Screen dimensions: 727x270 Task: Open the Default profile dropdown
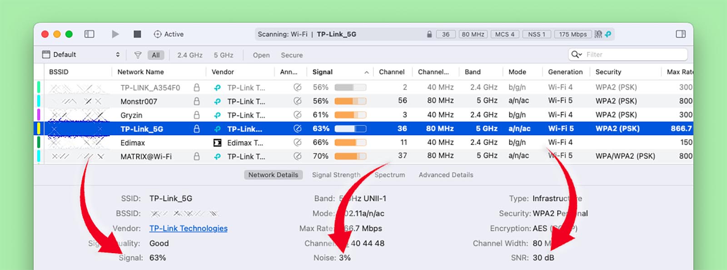click(x=81, y=54)
